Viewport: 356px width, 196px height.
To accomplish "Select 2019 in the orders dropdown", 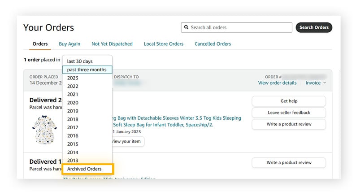I will click(73, 111).
